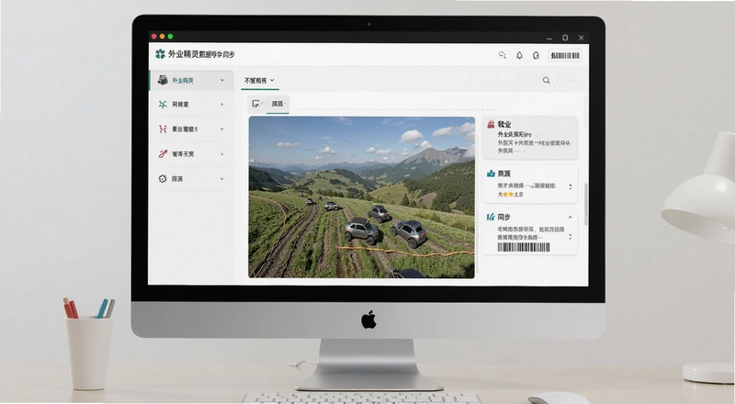Select the green pinwheel sidebar icon

(163, 104)
